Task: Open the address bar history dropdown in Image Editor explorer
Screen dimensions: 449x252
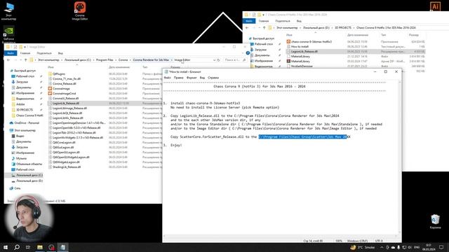Action: [x=214, y=60]
